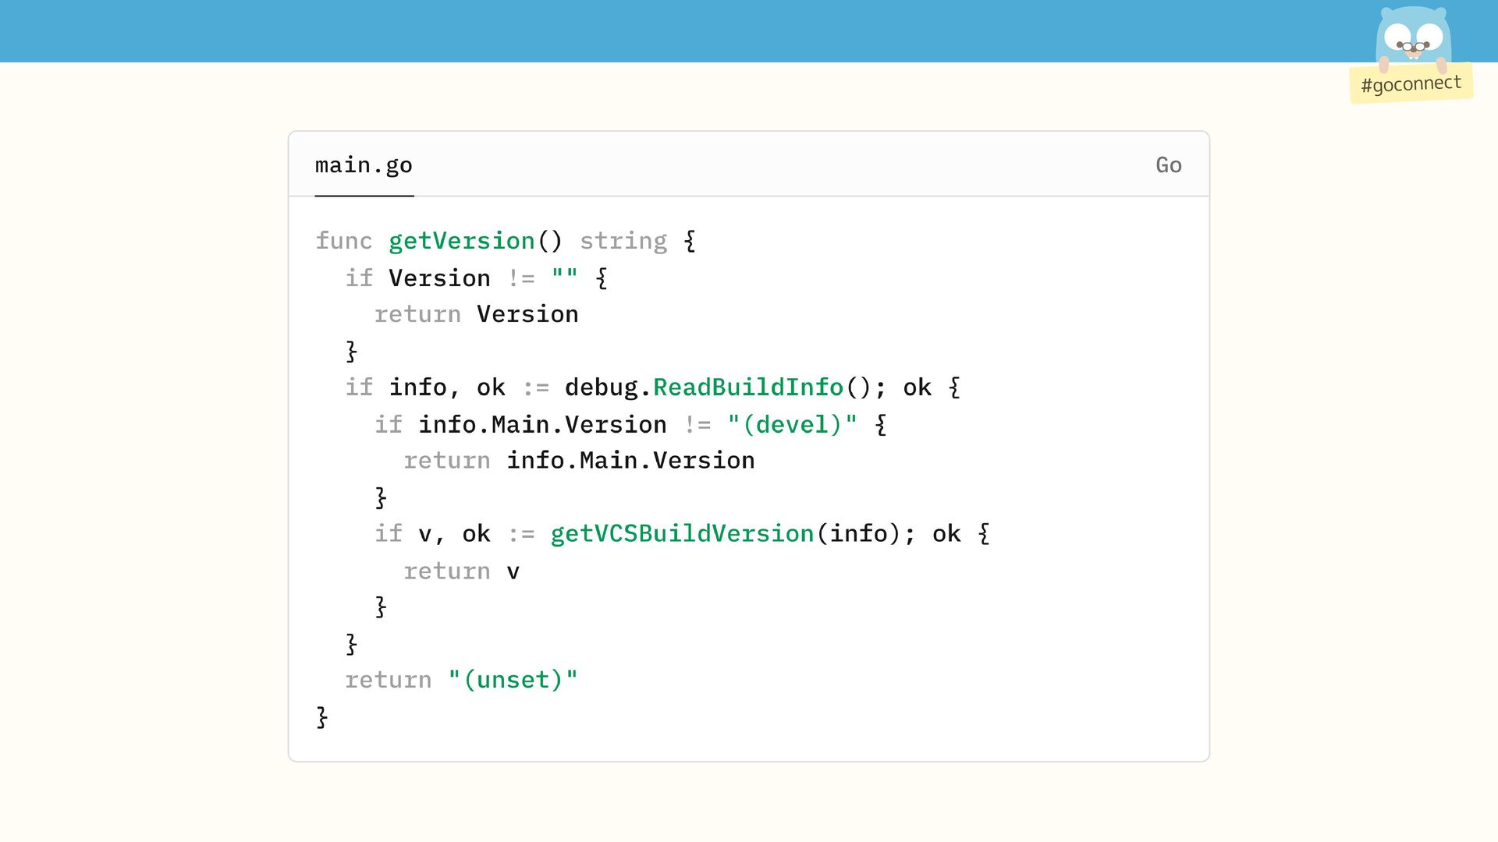This screenshot has width=1498, height=842.
Task: Click the Go language label
Action: (x=1168, y=165)
